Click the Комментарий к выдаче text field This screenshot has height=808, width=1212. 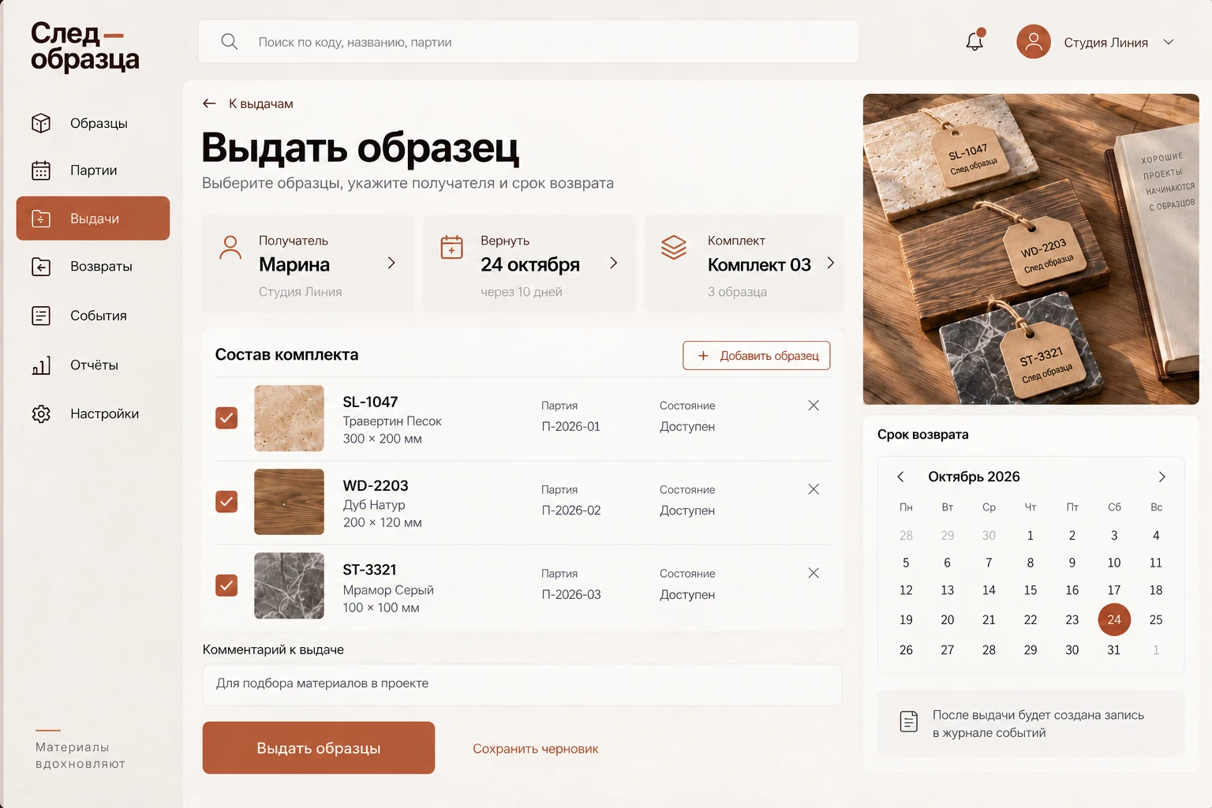pyautogui.click(x=522, y=684)
